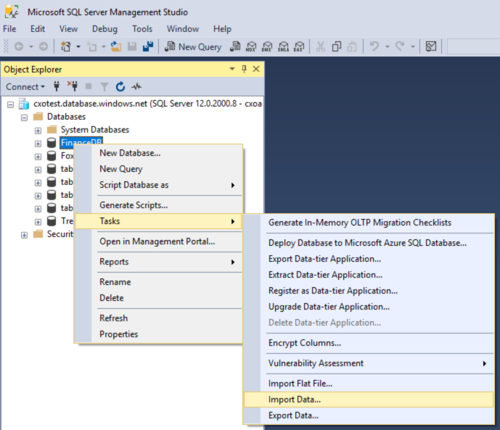Click the Filter funnel icon
The width and height of the screenshot is (500, 430).
[x=104, y=86]
